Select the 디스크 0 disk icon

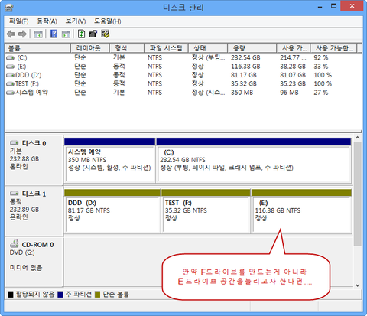[x=15, y=142]
